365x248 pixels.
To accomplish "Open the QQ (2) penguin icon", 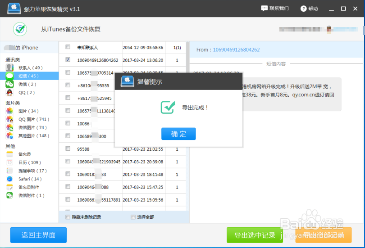I will [9, 93].
